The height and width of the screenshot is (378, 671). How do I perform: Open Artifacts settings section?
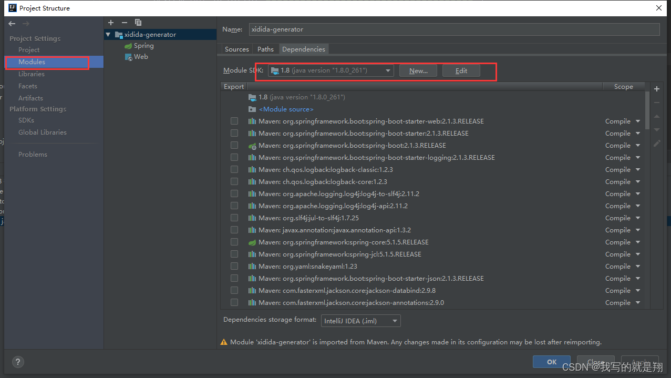(30, 98)
